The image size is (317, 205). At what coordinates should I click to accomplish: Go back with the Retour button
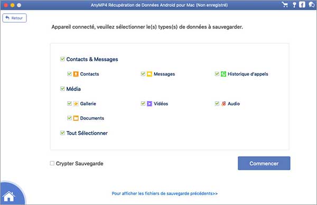click(x=14, y=18)
